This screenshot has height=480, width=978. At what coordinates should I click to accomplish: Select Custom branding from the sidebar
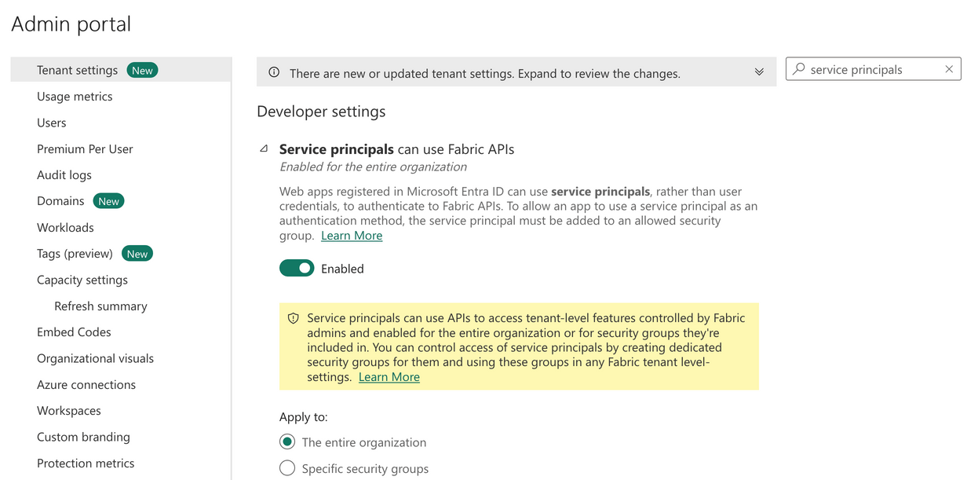[x=83, y=437]
